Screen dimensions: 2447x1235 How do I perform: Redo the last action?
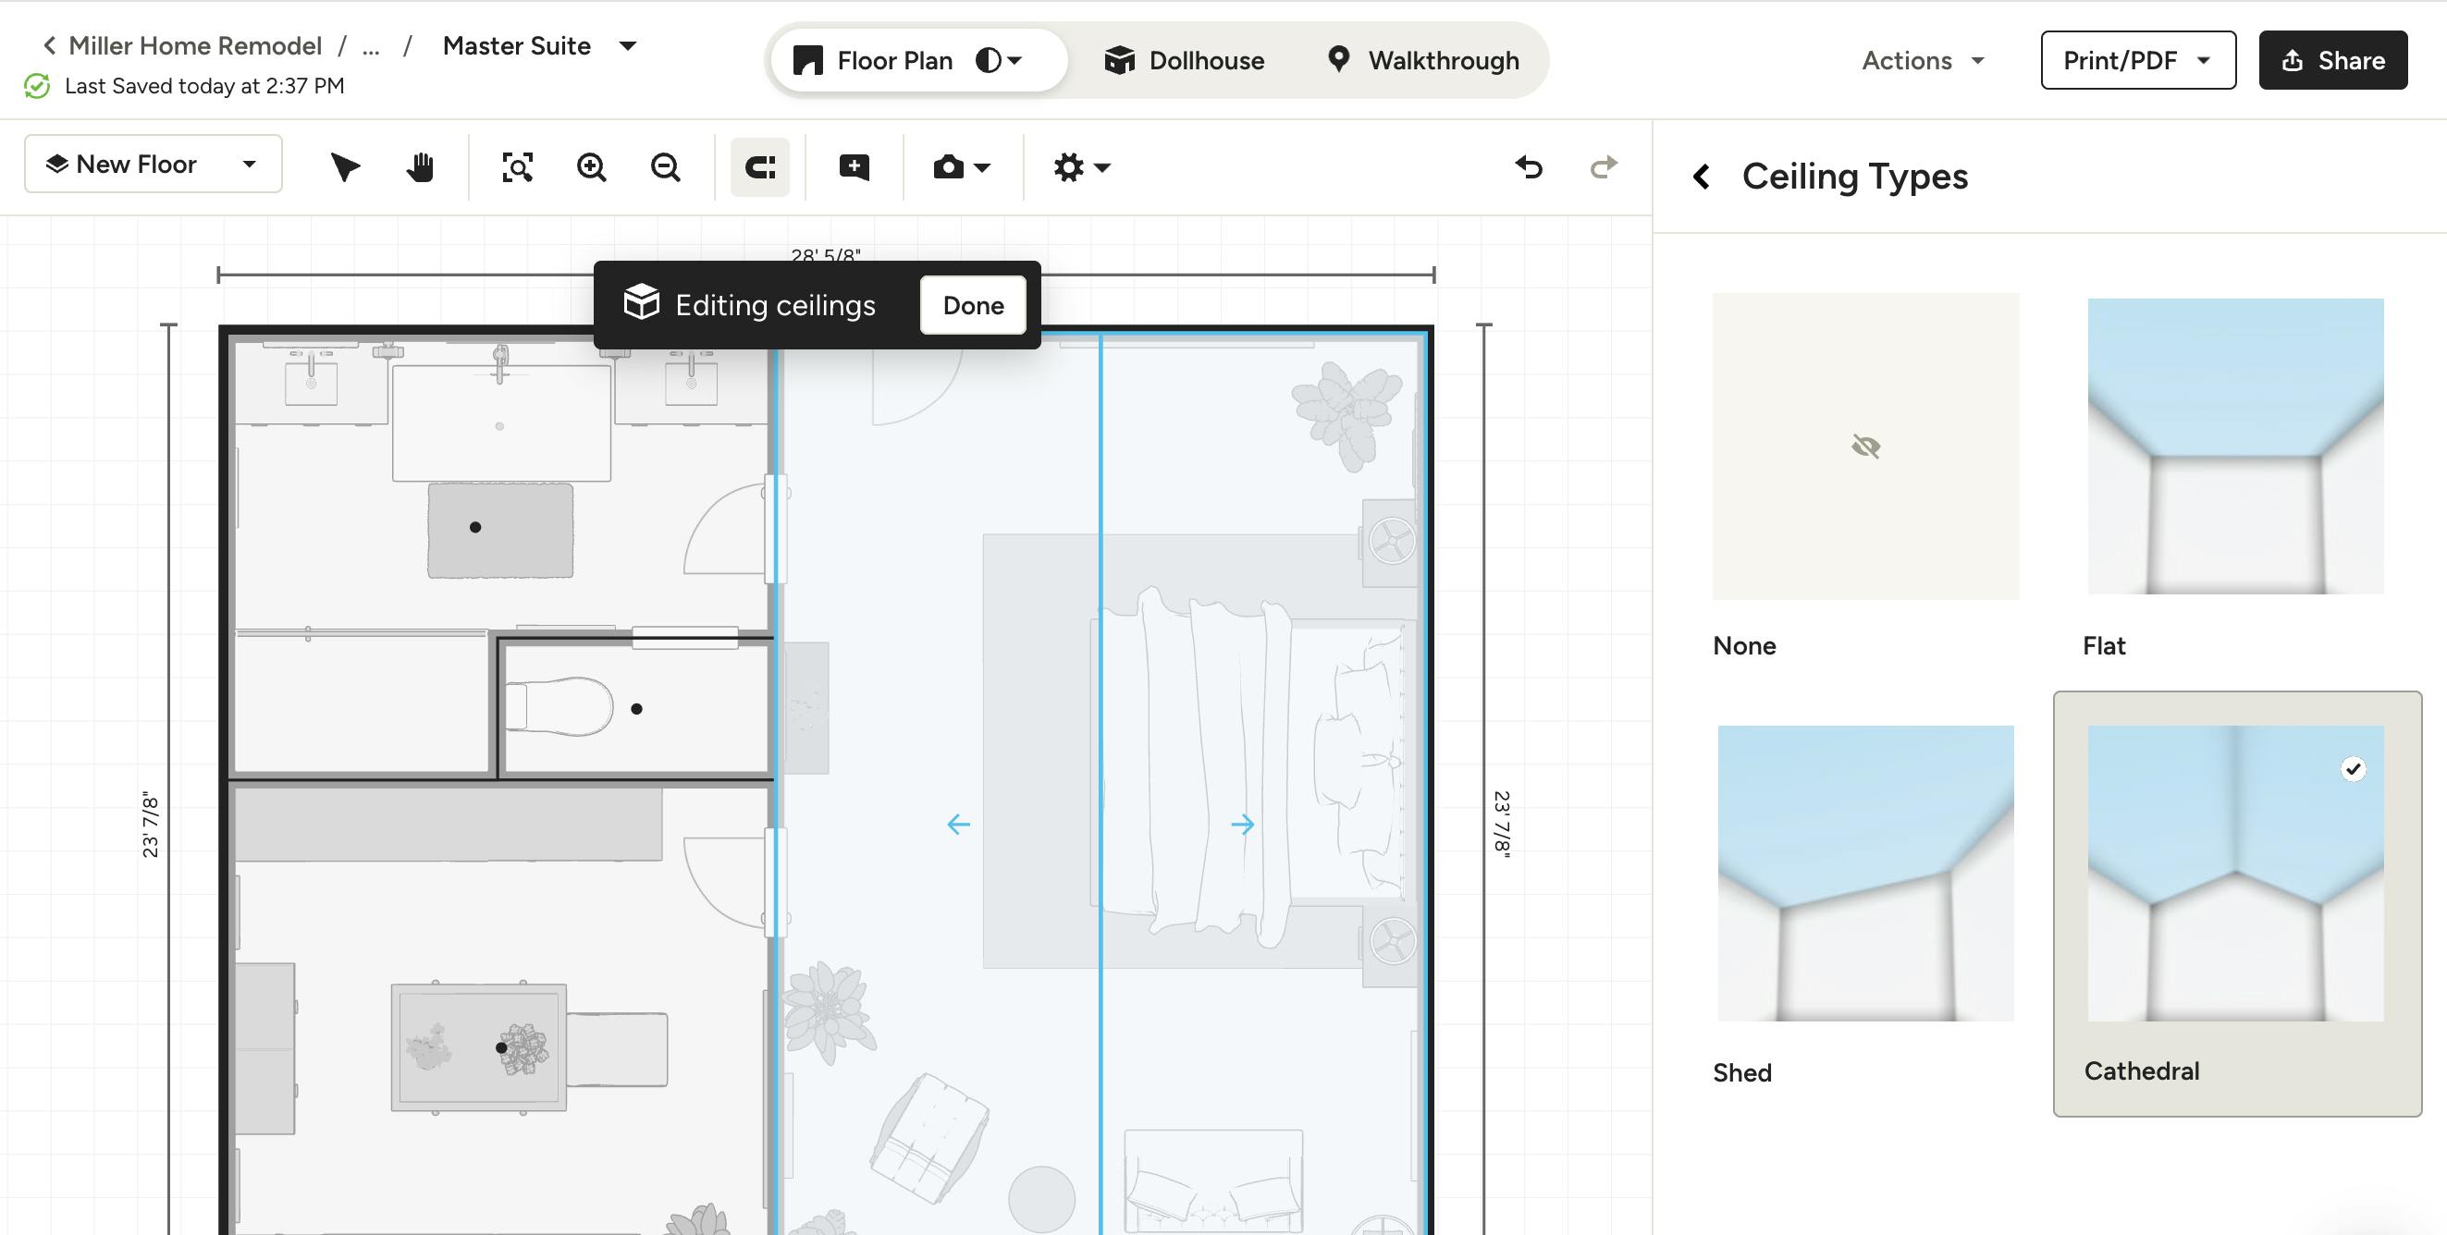tap(1604, 167)
